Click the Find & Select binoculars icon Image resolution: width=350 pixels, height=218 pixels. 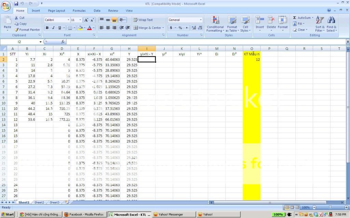(331, 24)
